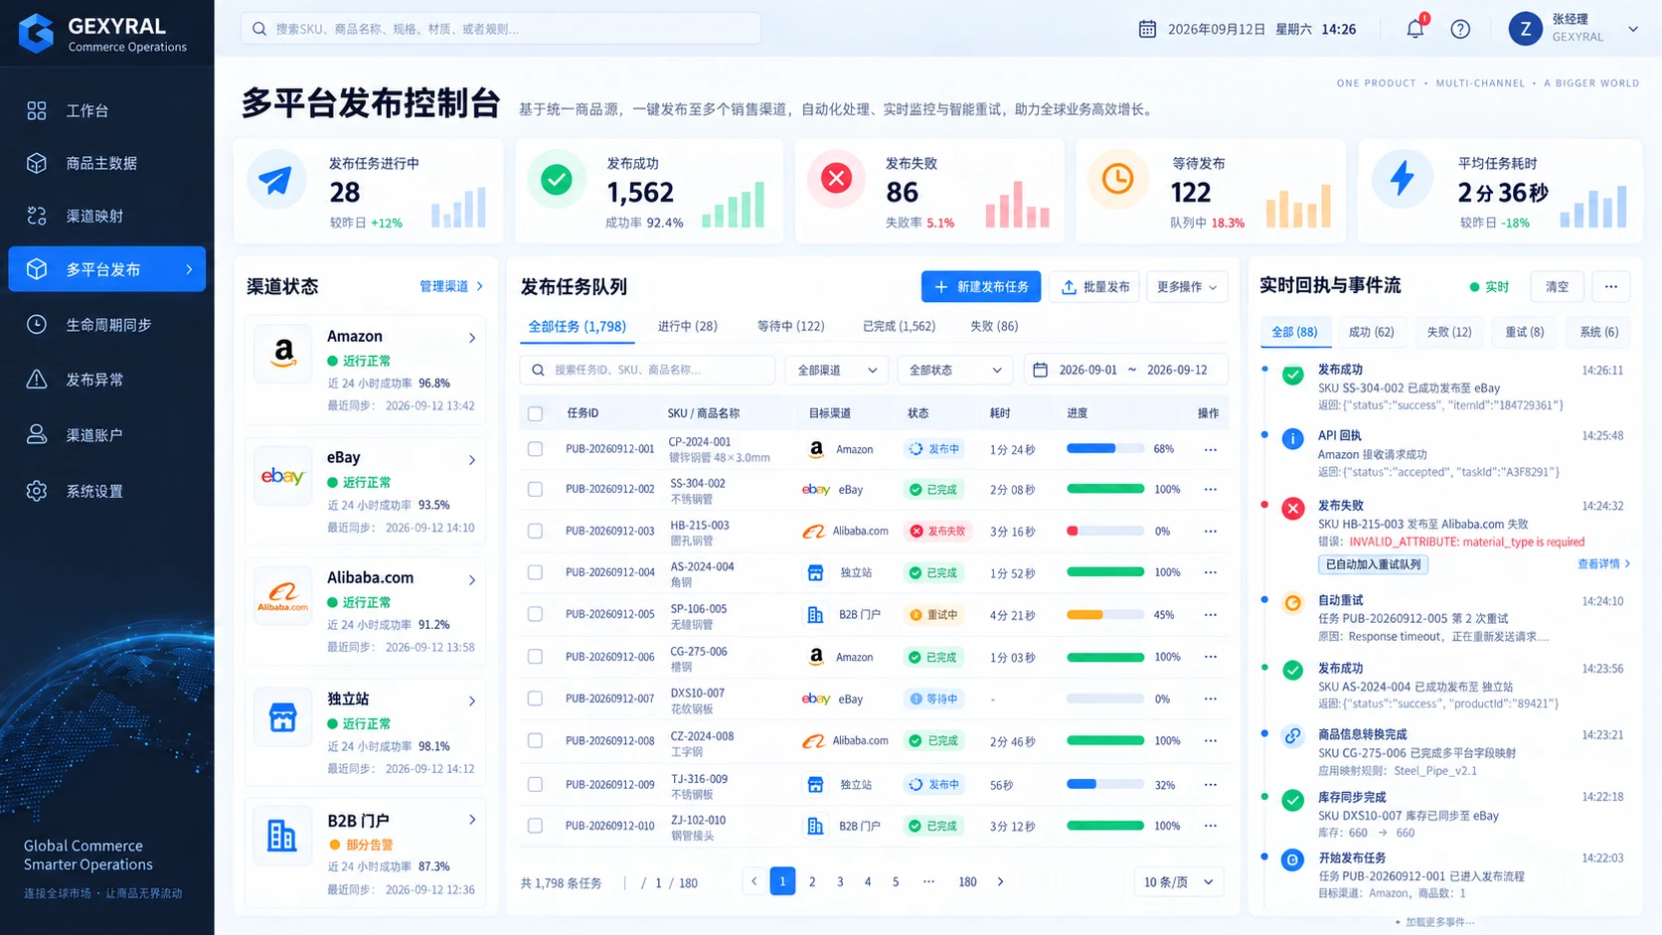Expand the user account menu arrow
This screenshot has height=935, width=1662.
pyautogui.click(x=1632, y=29)
